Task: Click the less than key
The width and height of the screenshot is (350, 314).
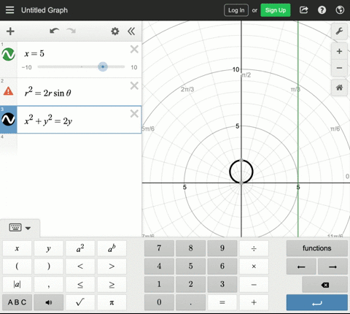Action: [x=80, y=267]
